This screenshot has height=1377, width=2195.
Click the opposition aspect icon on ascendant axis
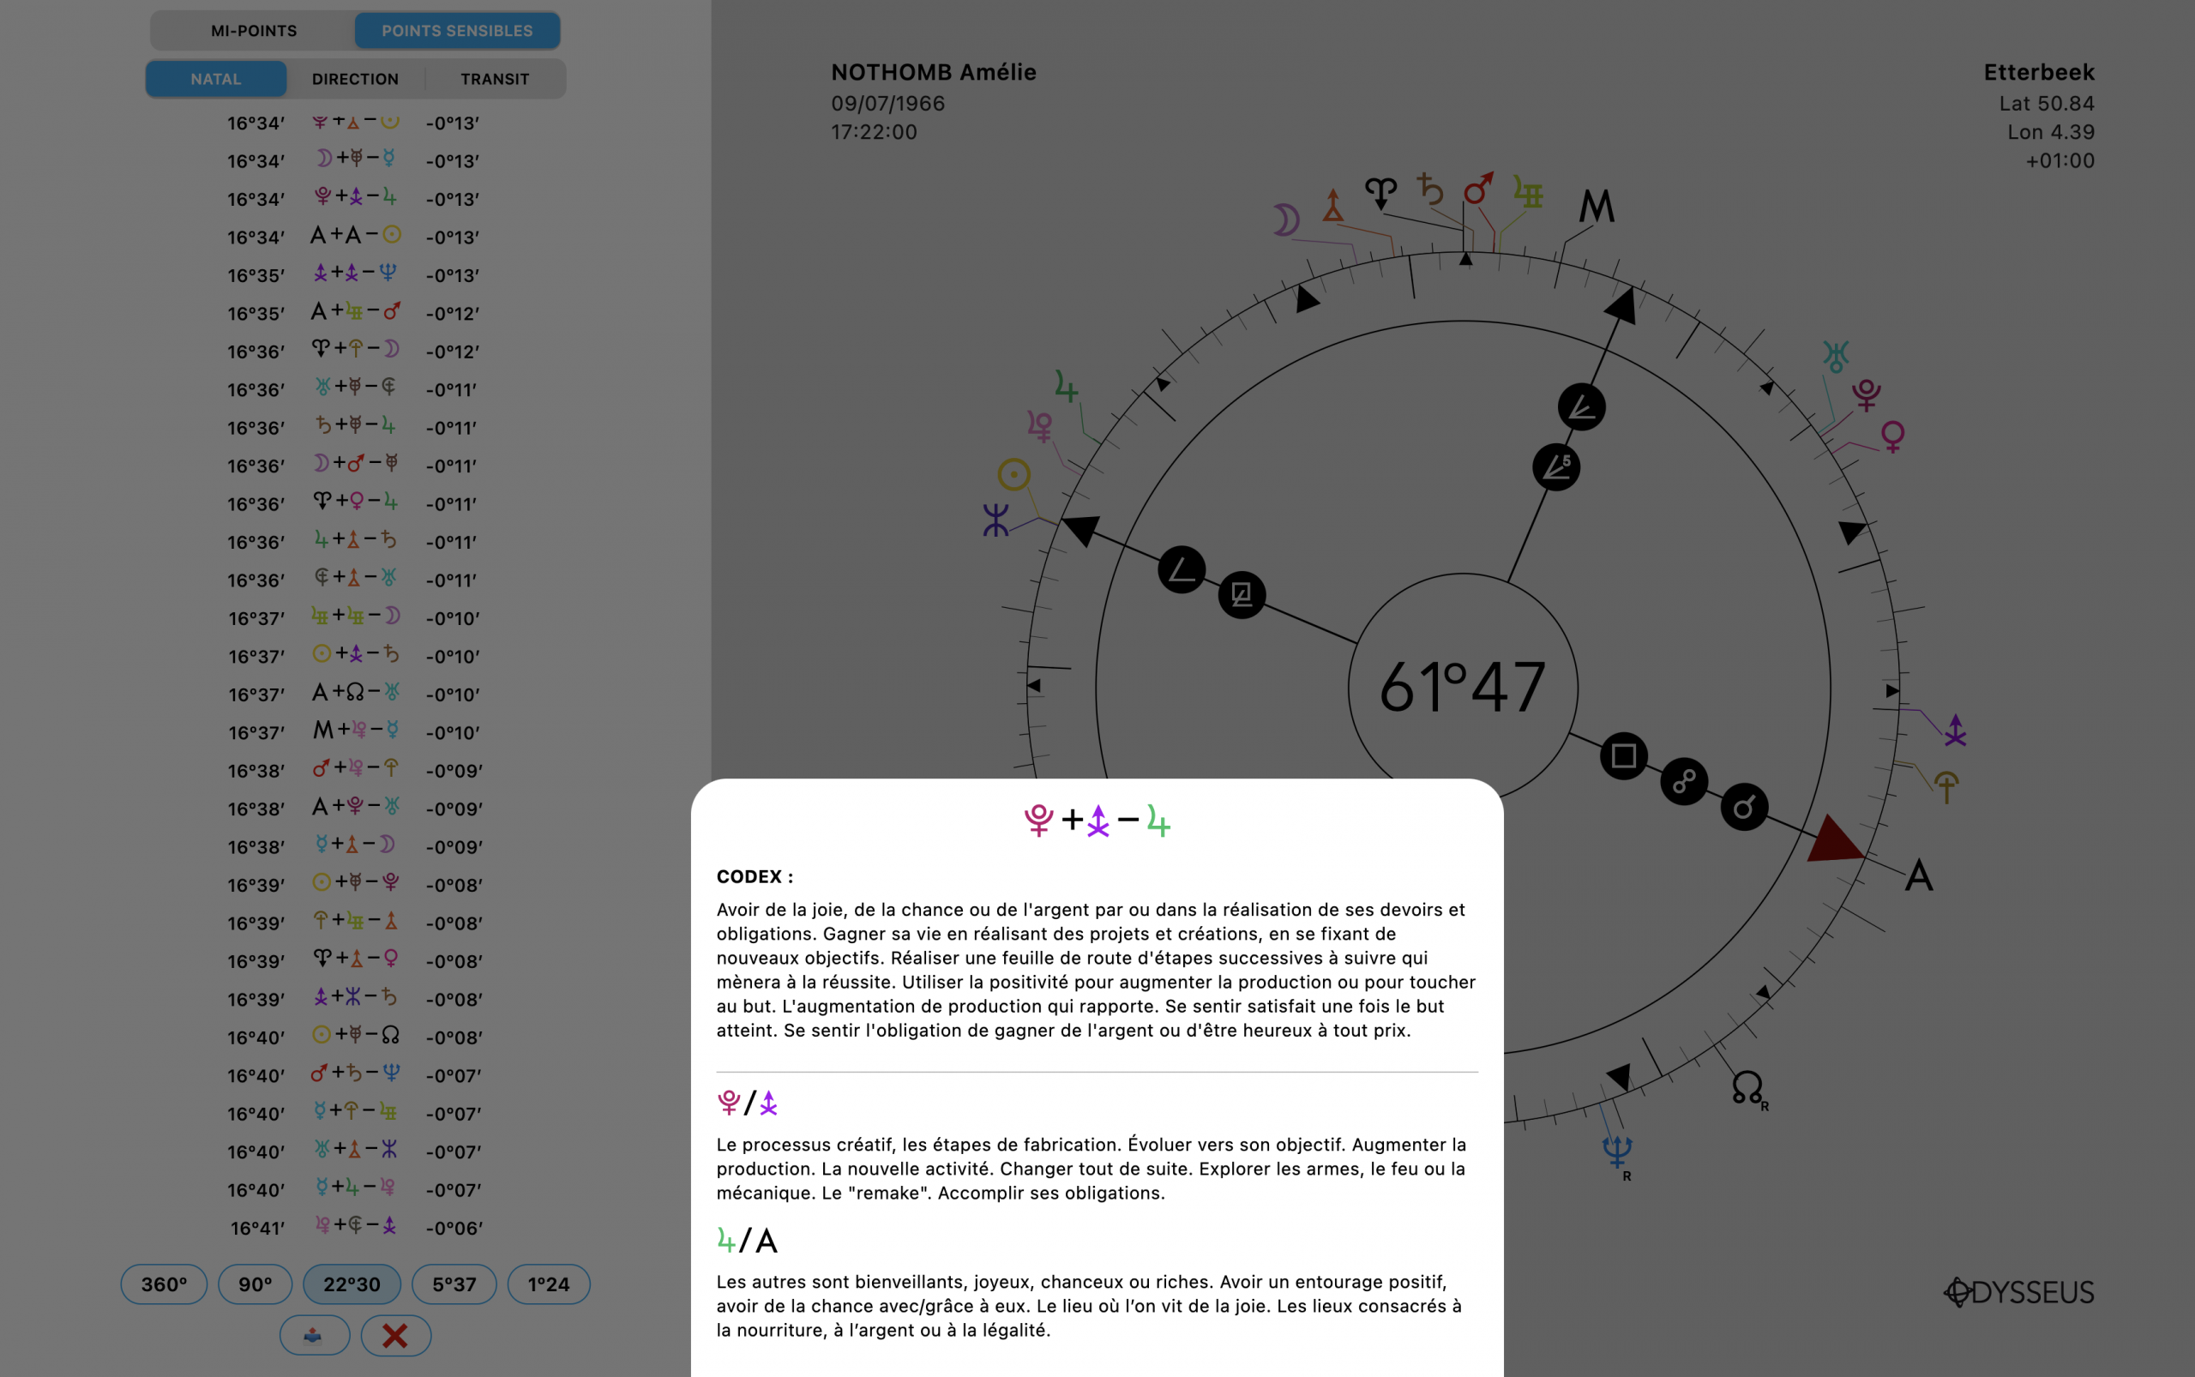1683,781
